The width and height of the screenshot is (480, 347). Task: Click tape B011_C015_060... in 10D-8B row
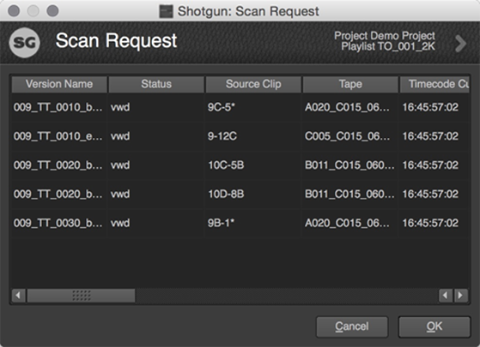349,194
